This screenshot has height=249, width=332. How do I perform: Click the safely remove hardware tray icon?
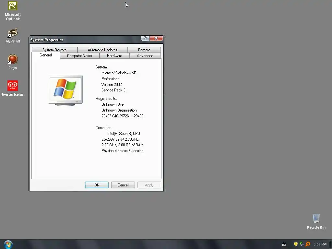(302, 244)
